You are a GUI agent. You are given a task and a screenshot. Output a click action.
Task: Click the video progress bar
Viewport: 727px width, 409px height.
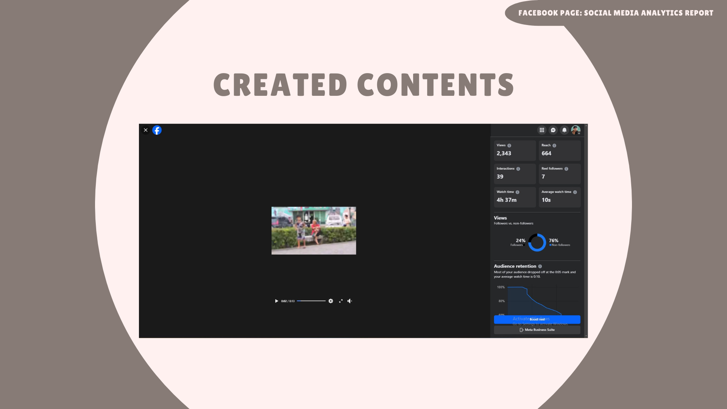pyautogui.click(x=311, y=301)
